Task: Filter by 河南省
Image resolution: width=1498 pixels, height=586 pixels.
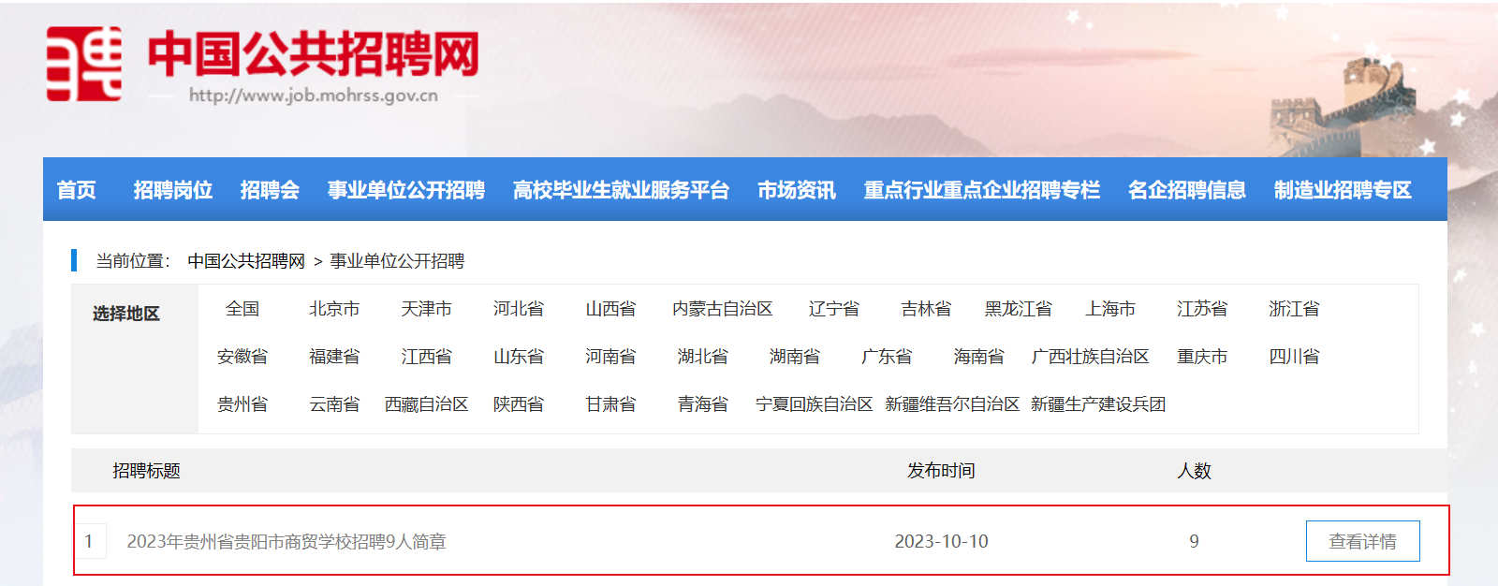Action: 610,357
